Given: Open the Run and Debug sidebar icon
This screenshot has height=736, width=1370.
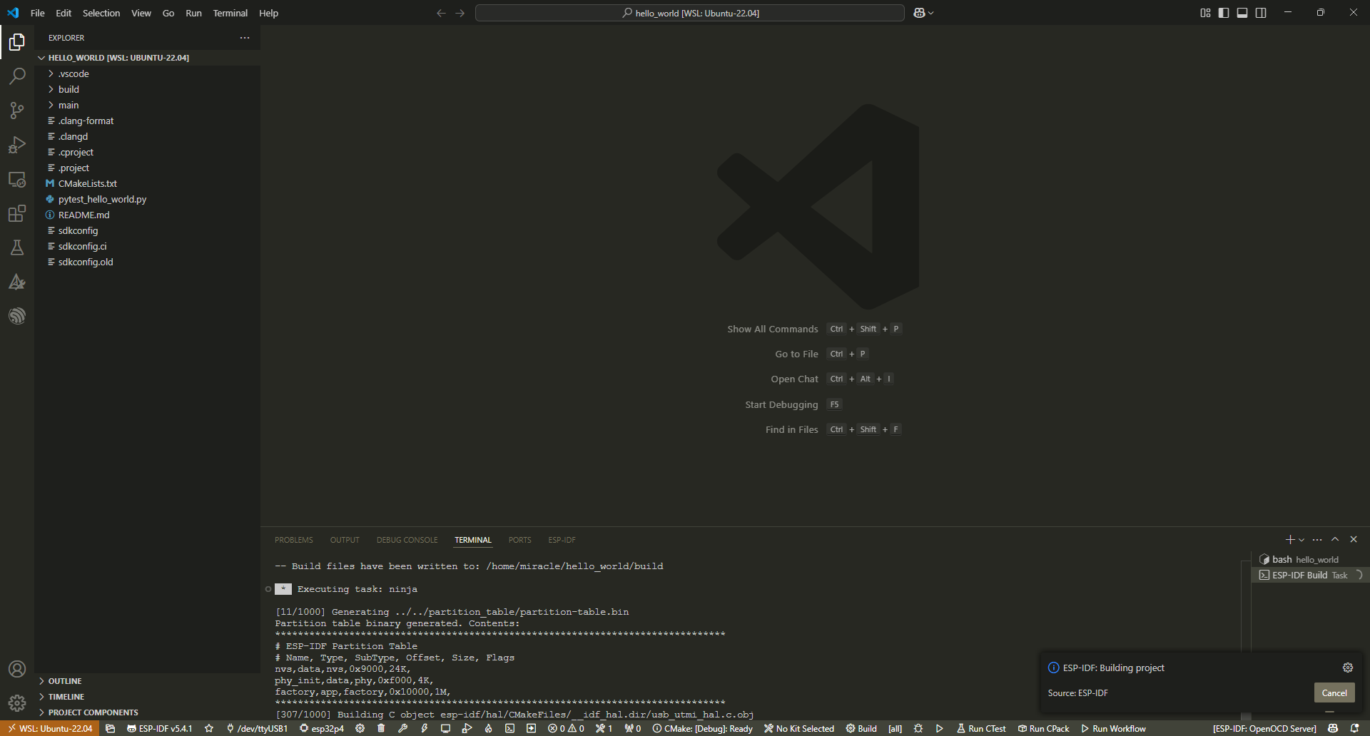Looking at the screenshot, I should click(17, 145).
